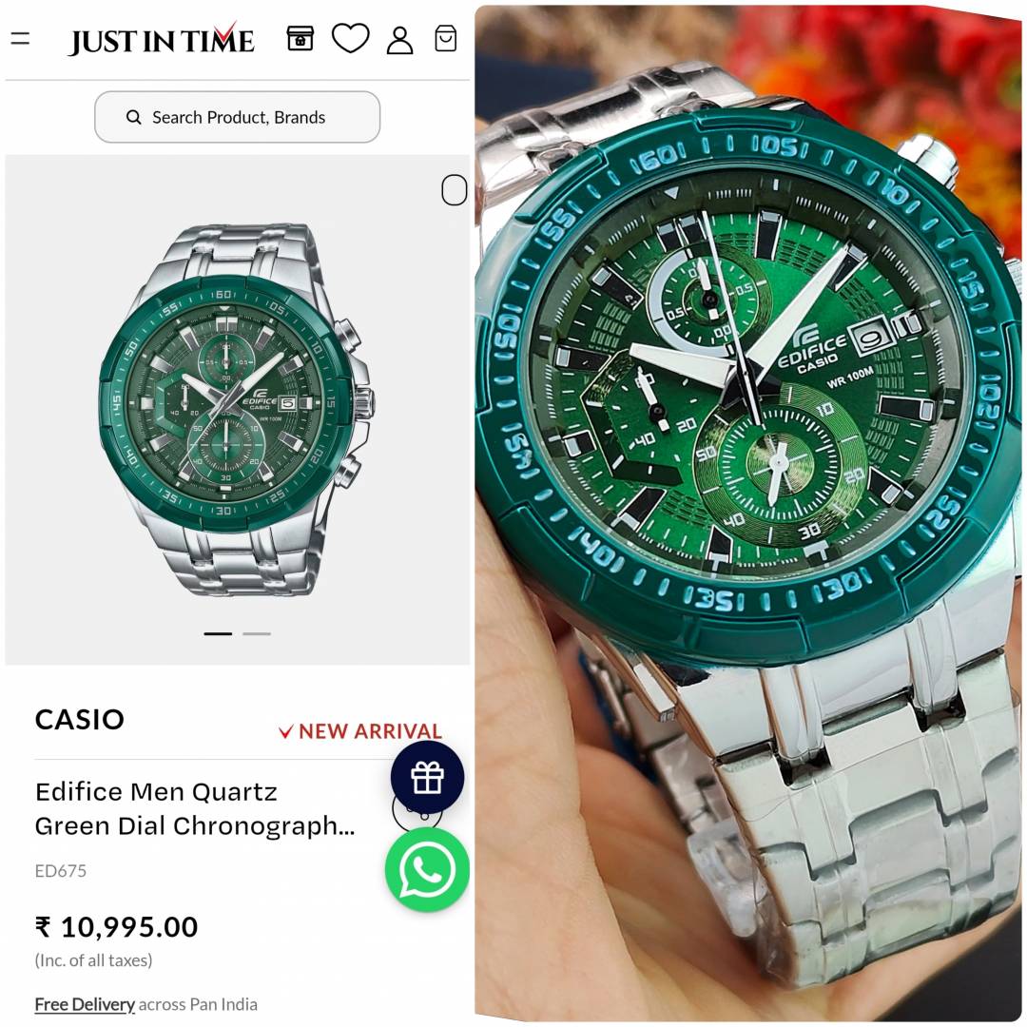The height and width of the screenshot is (1027, 1027).
Task: Click the CASIO brand name
Action: coord(79,719)
